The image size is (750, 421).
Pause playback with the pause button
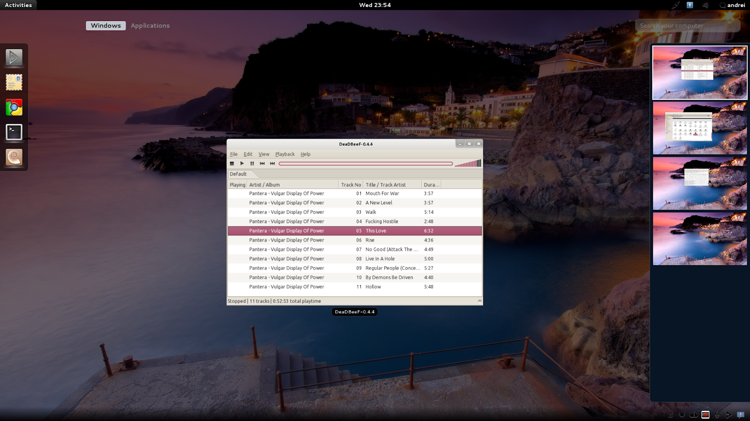point(252,164)
